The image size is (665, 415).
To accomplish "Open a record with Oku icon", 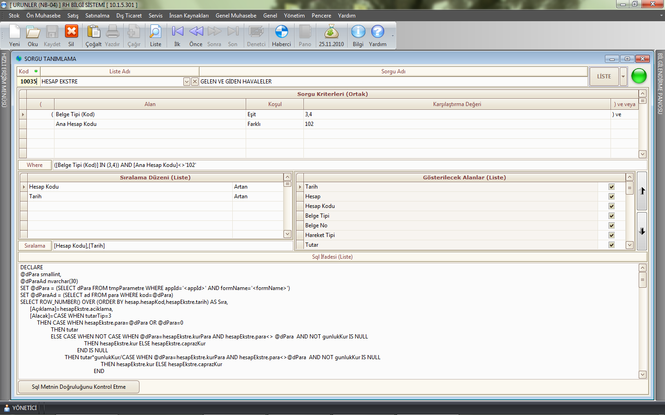I will pyautogui.click(x=33, y=32).
